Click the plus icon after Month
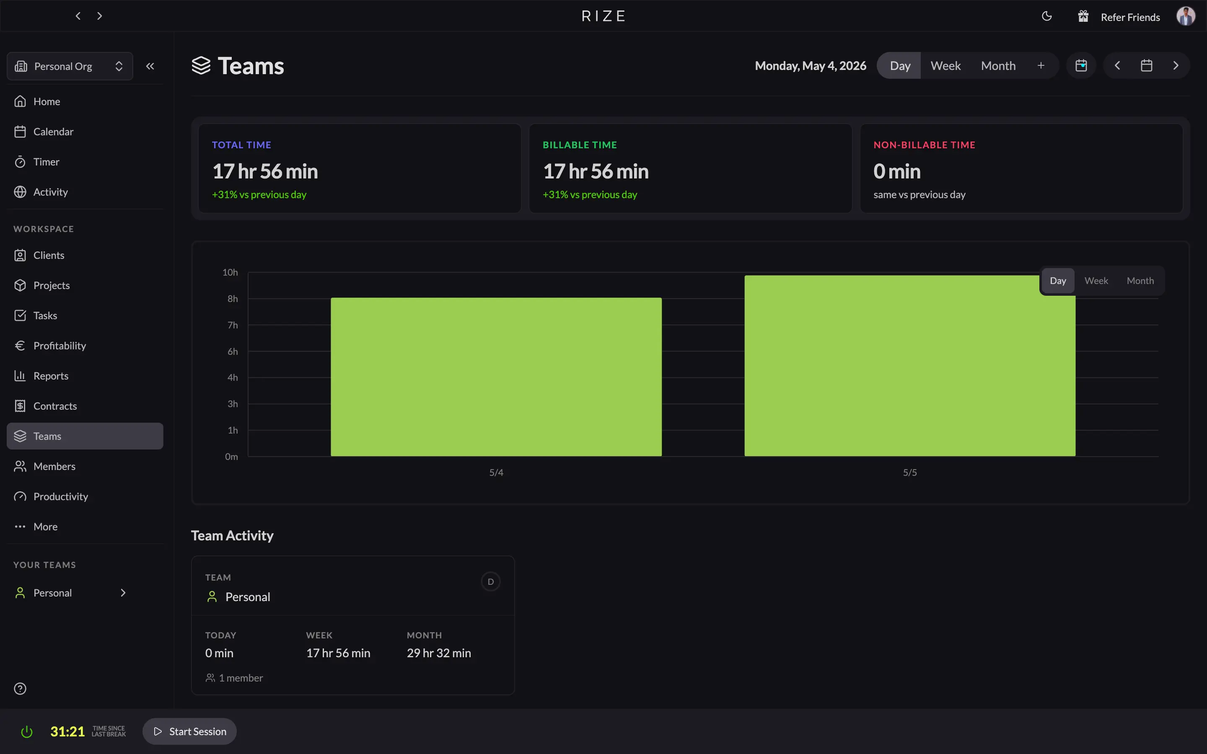 [1041, 66]
